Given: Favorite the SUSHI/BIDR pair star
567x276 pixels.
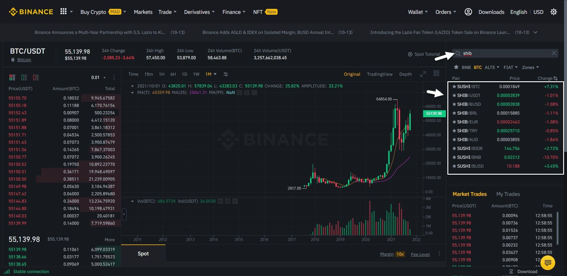Looking at the screenshot, I should 454,148.
